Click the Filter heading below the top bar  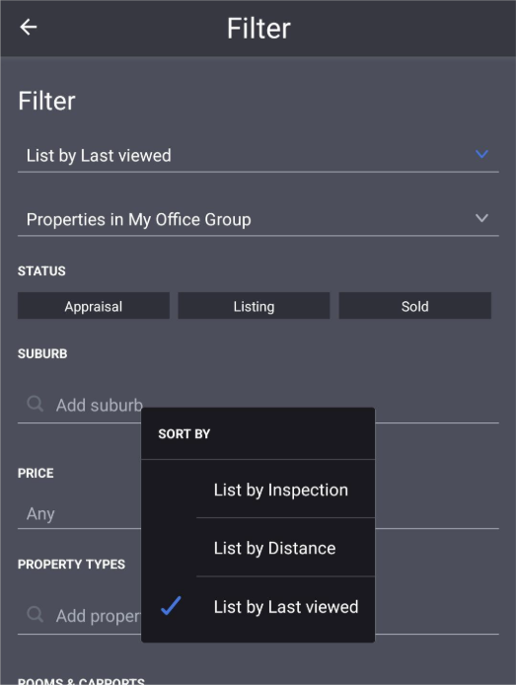click(46, 101)
